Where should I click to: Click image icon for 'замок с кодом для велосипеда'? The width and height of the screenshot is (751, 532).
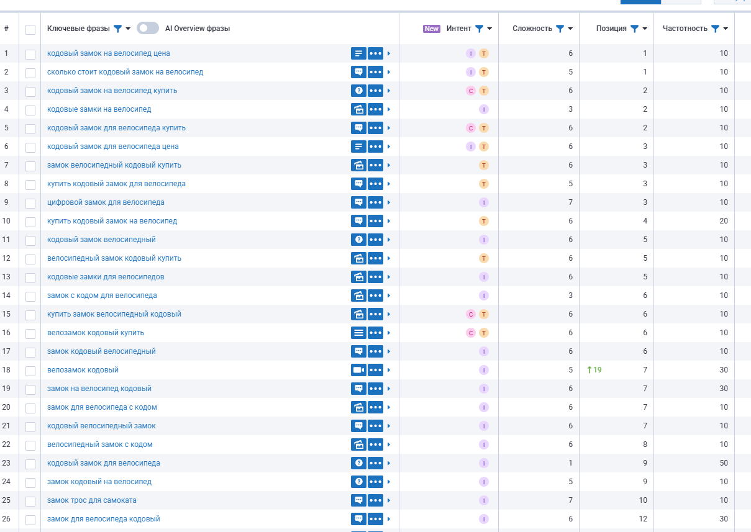(358, 295)
